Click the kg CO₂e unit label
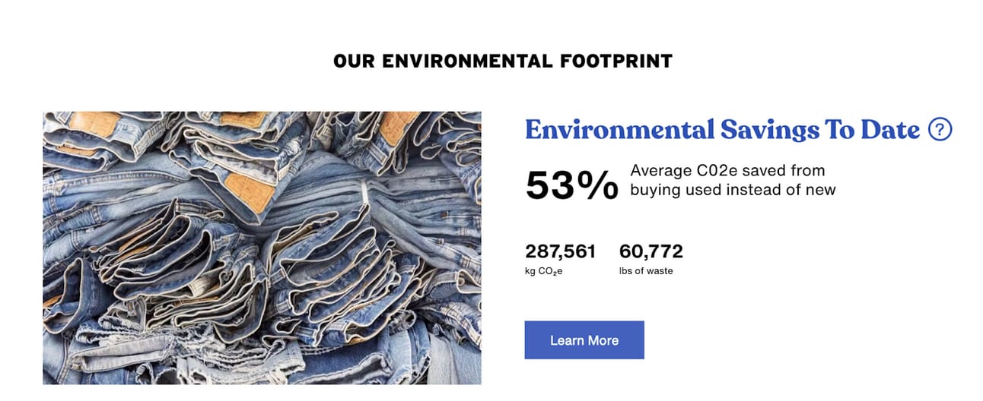The image size is (983, 401). click(543, 271)
